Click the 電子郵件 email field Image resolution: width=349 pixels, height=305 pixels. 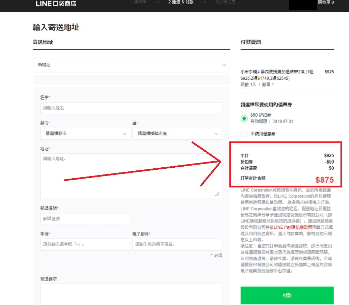[177, 244]
